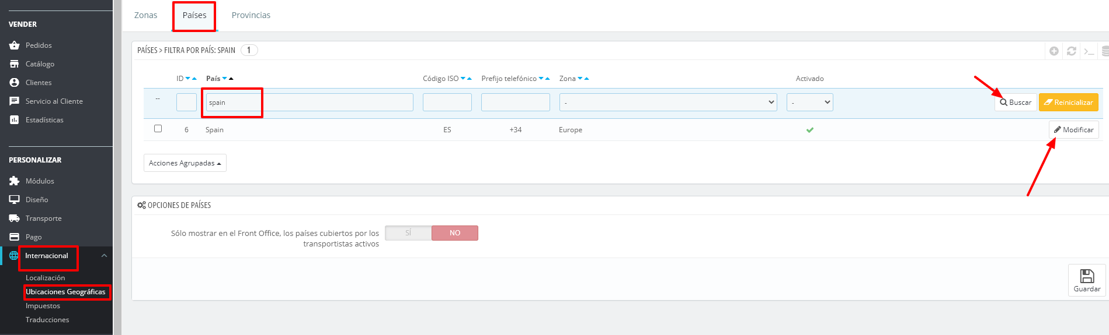Open Diseño in the sidebar
Viewport: 1109px width, 335px height.
point(37,200)
